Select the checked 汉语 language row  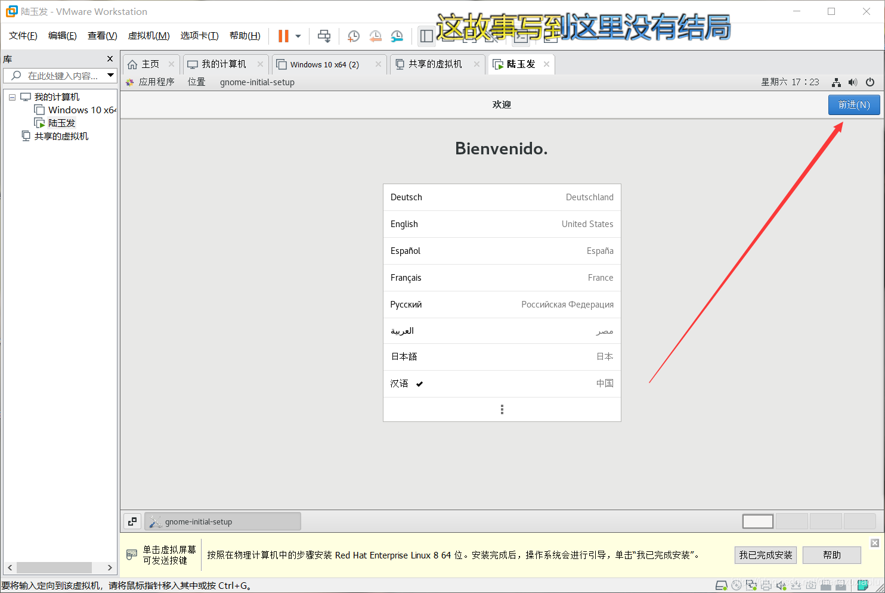coord(502,383)
